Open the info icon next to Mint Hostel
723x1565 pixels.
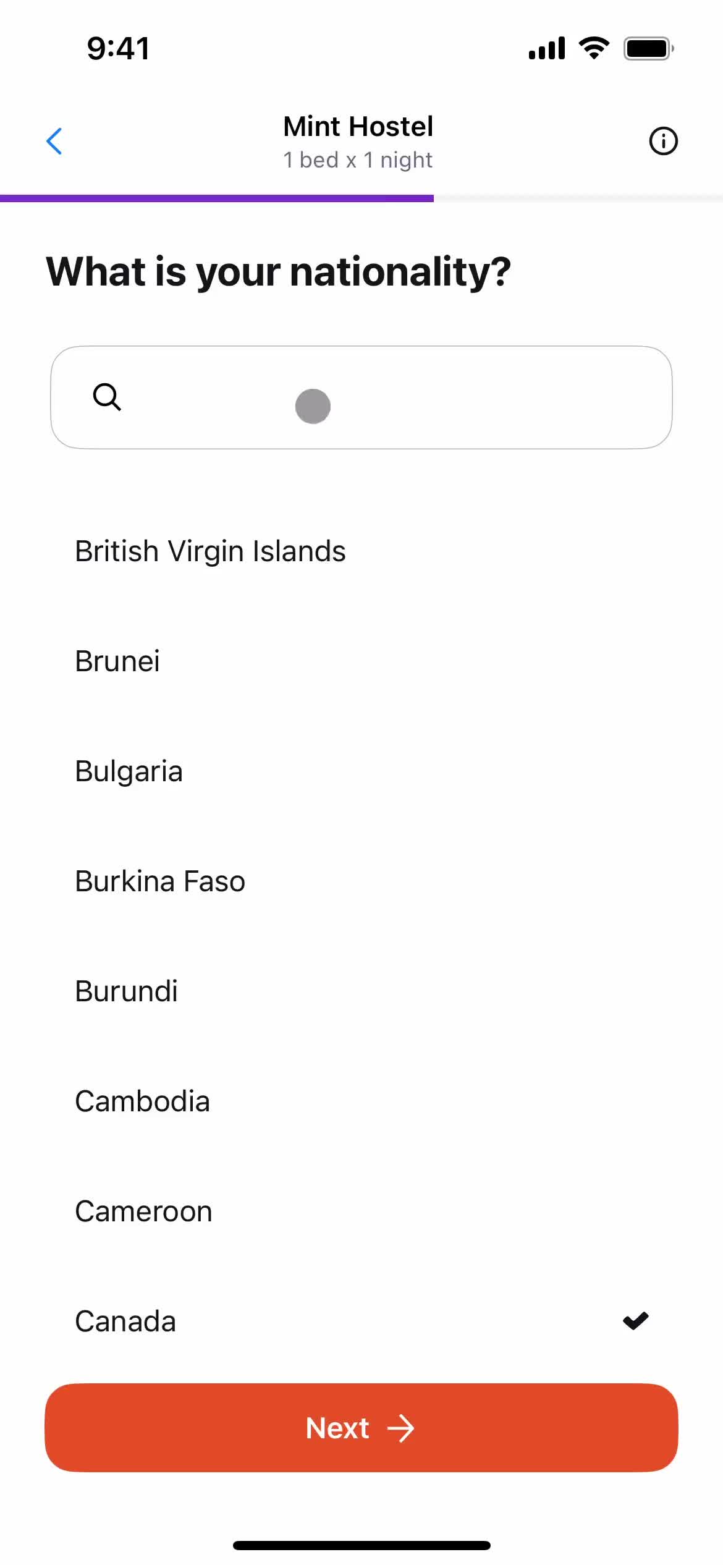663,141
